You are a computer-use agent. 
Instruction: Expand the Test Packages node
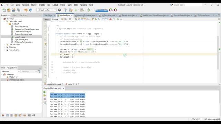tap(4, 45)
